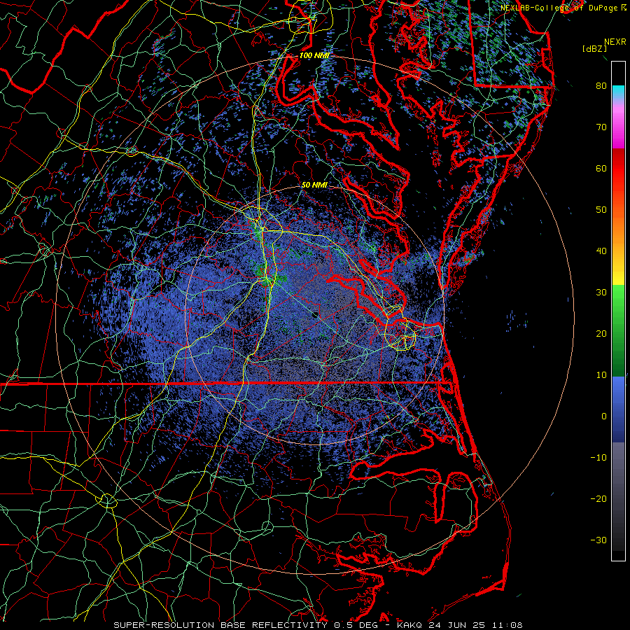Screen dimensions: 630x630
Task: Click the 40 dBZ value on scale
Action: [x=601, y=251]
